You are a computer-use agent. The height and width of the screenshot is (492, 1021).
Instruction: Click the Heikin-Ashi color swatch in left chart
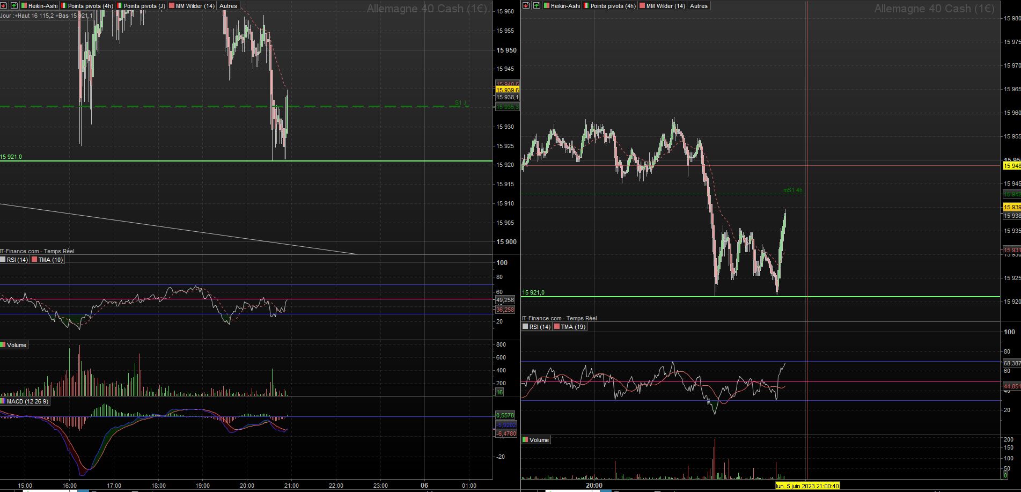click(24, 6)
